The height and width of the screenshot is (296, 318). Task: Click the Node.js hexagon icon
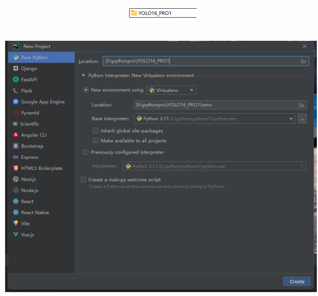(x=16, y=190)
